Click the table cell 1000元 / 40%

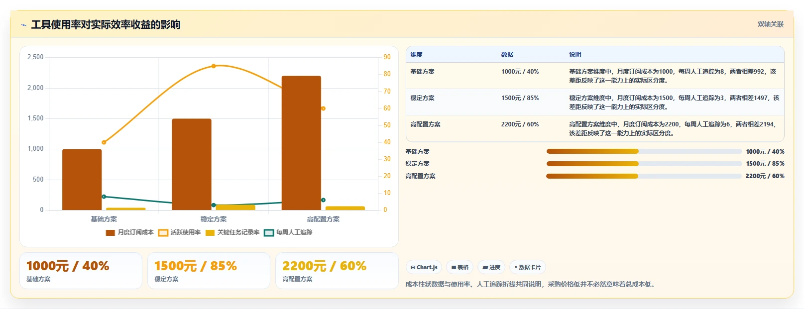point(520,72)
